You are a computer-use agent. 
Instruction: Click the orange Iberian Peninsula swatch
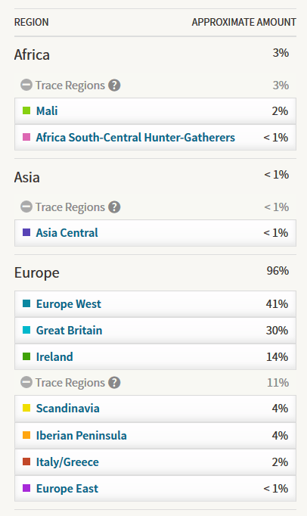tap(26, 435)
